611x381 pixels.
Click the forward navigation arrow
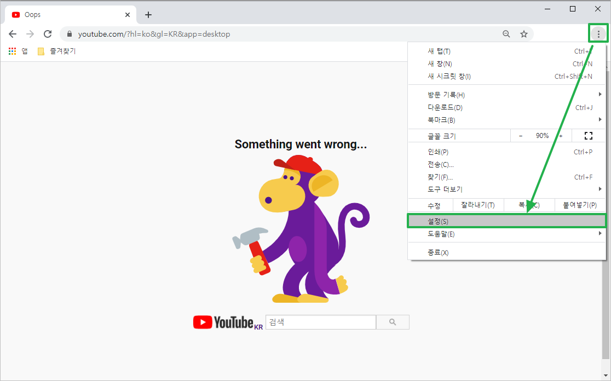(x=30, y=33)
